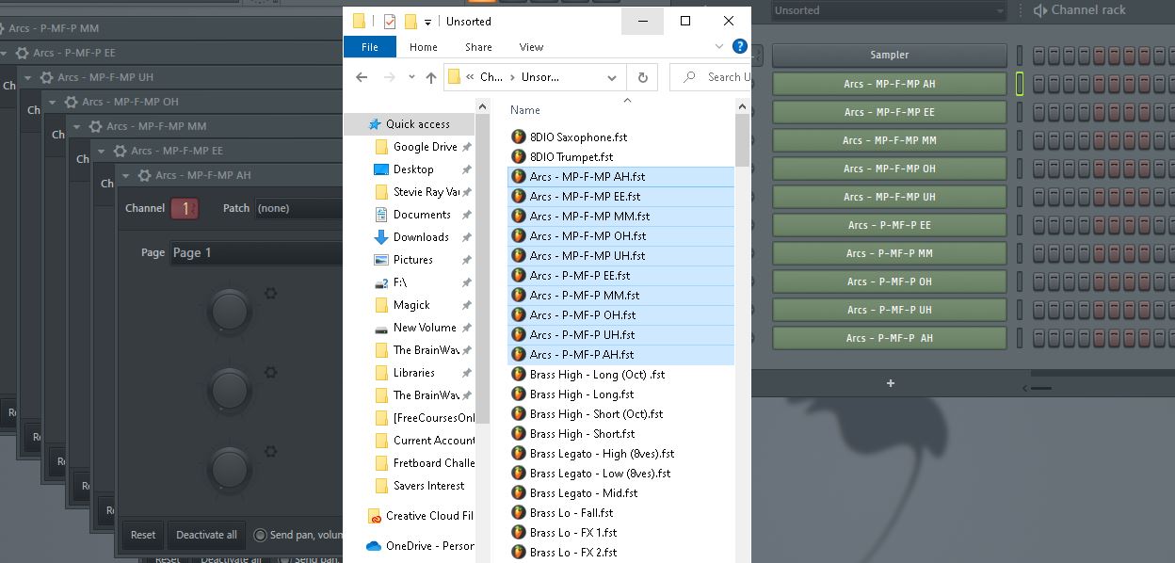Screen dimensions: 1175x563
Task: Click FL preset icon beside 8DIO Saxophone.fst
Action: point(518,137)
